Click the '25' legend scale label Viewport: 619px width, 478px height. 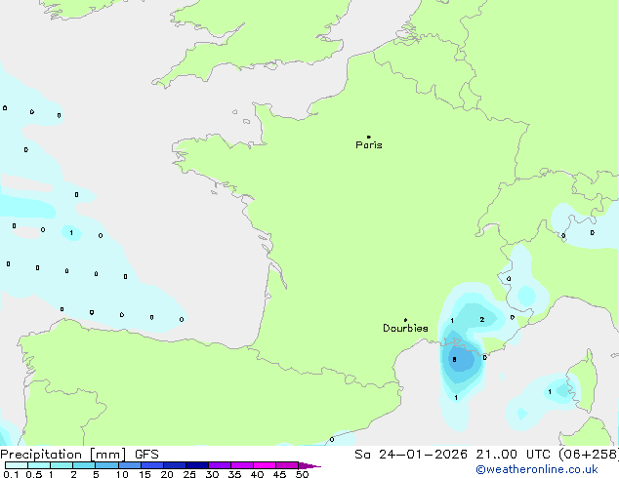[189, 474]
